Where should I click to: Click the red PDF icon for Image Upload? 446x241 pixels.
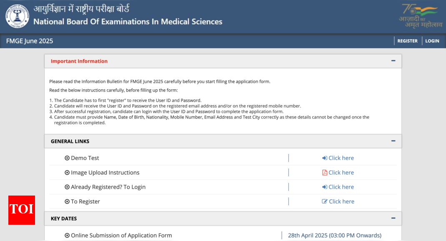tap(325, 173)
